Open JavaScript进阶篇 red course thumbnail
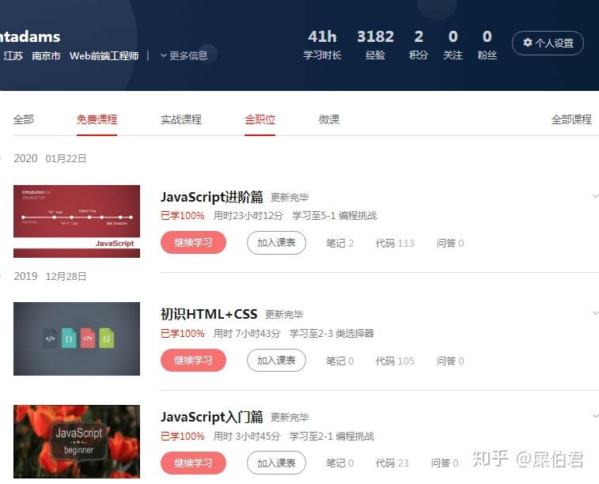This screenshot has height=484, width=599. point(77,221)
